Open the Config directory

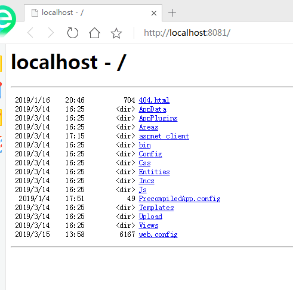point(150,154)
